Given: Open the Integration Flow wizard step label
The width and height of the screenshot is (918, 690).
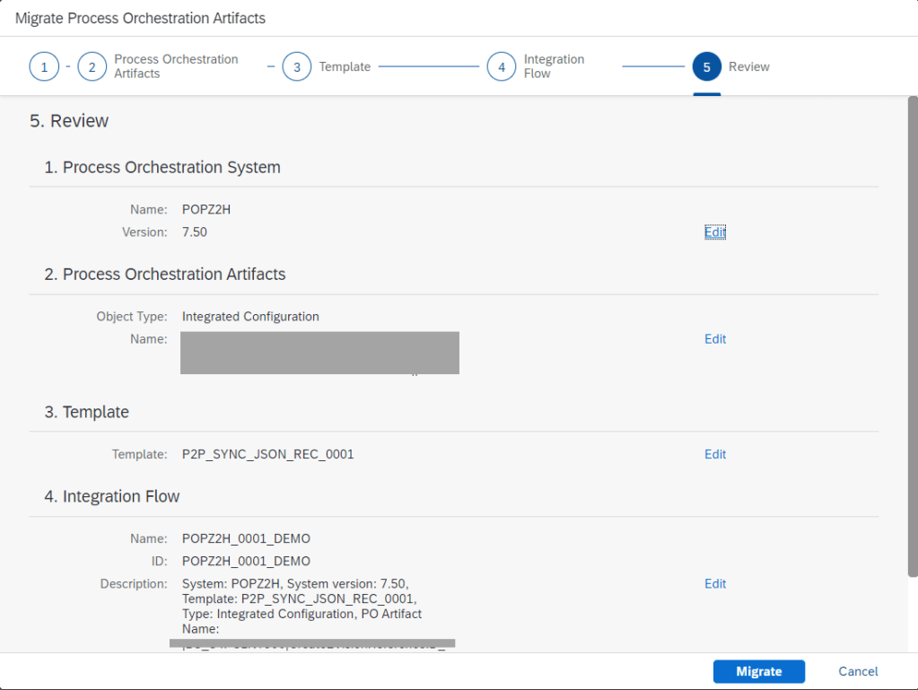Looking at the screenshot, I should click(x=554, y=66).
